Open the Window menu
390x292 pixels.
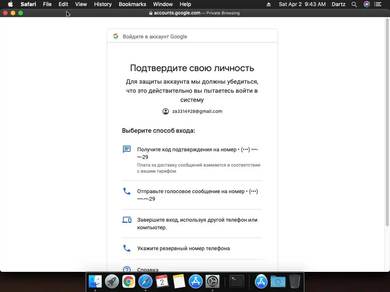tap(163, 4)
